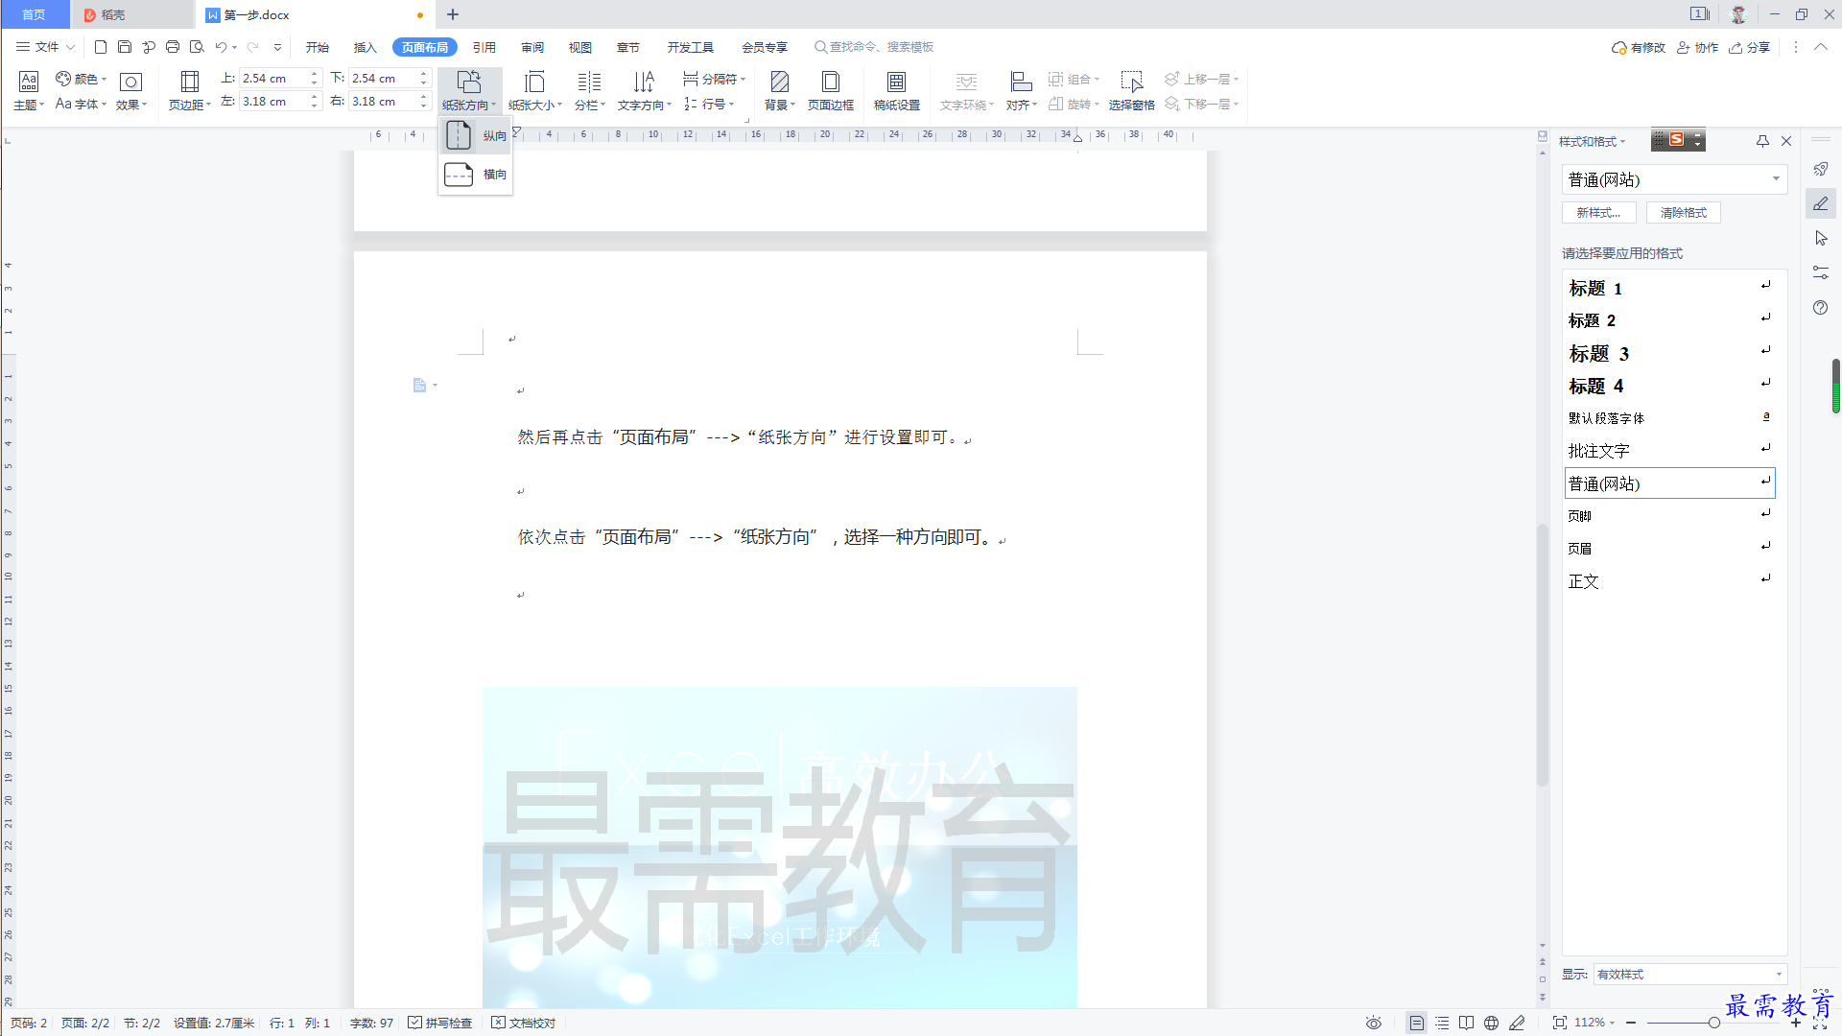Open the 分栏 columns tool
Image resolution: width=1842 pixels, height=1036 pixels.
[590, 91]
